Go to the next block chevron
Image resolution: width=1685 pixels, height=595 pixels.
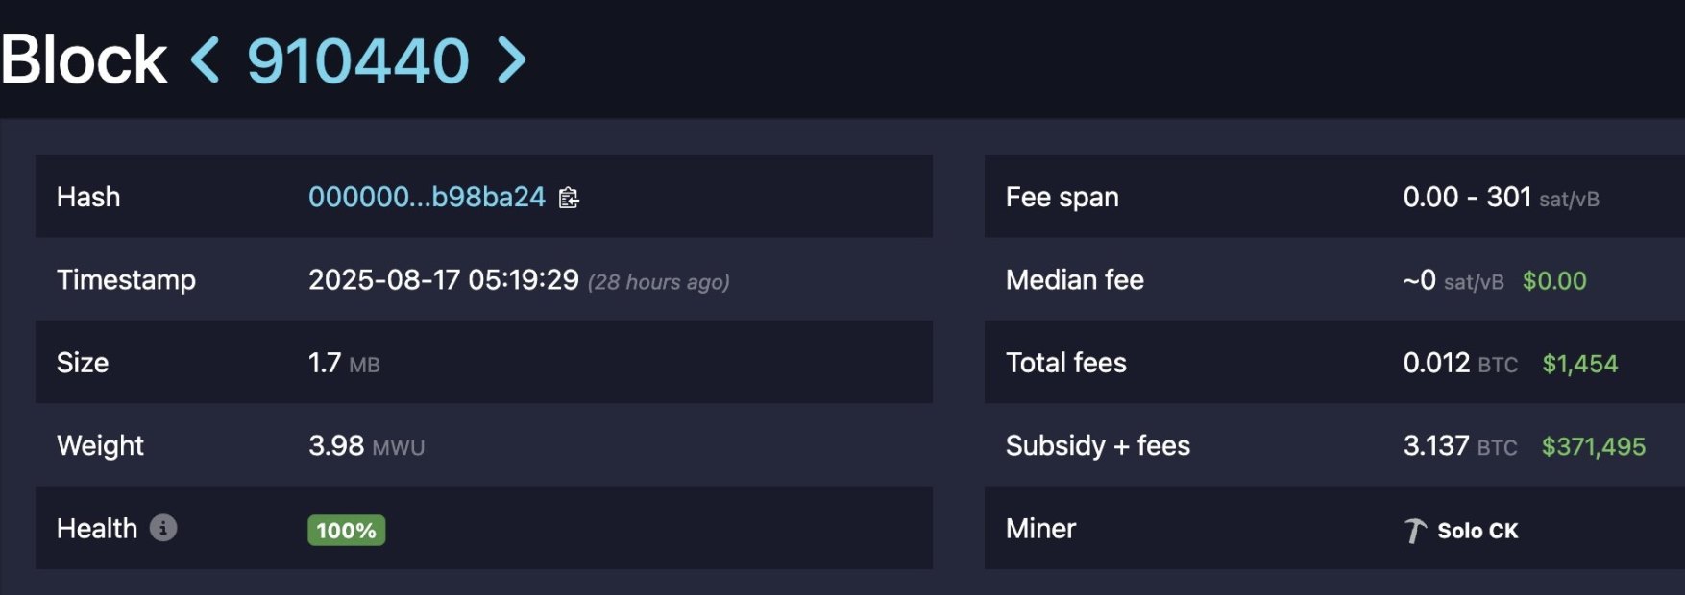coord(511,60)
